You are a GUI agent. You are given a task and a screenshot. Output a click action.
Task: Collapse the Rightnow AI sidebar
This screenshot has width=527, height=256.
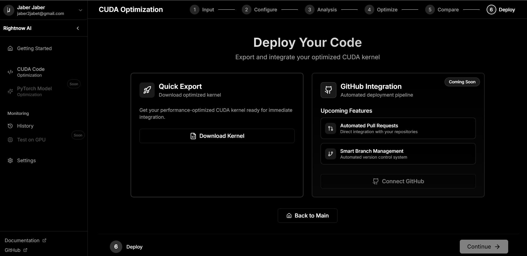(78, 28)
